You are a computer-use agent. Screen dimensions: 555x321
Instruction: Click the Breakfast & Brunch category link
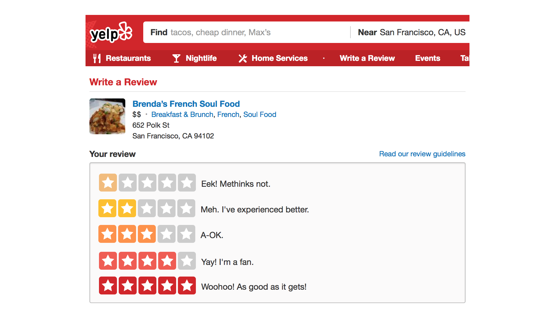pos(182,115)
